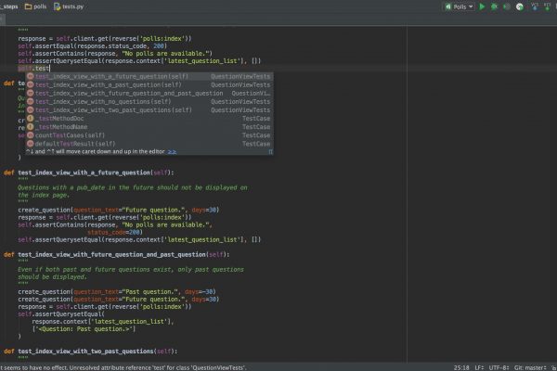Click 'should be displayed.' docstring line

point(52,277)
